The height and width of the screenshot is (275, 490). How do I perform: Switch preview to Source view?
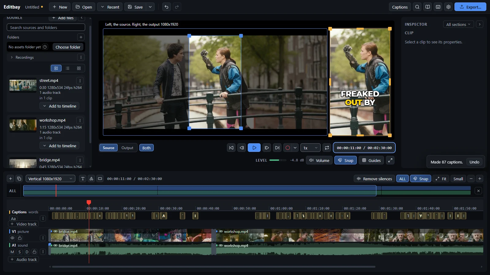point(108,148)
